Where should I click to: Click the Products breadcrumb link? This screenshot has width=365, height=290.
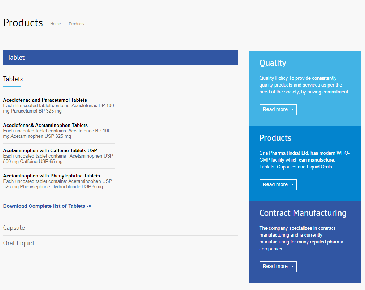pyautogui.click(x=77, y=24)
